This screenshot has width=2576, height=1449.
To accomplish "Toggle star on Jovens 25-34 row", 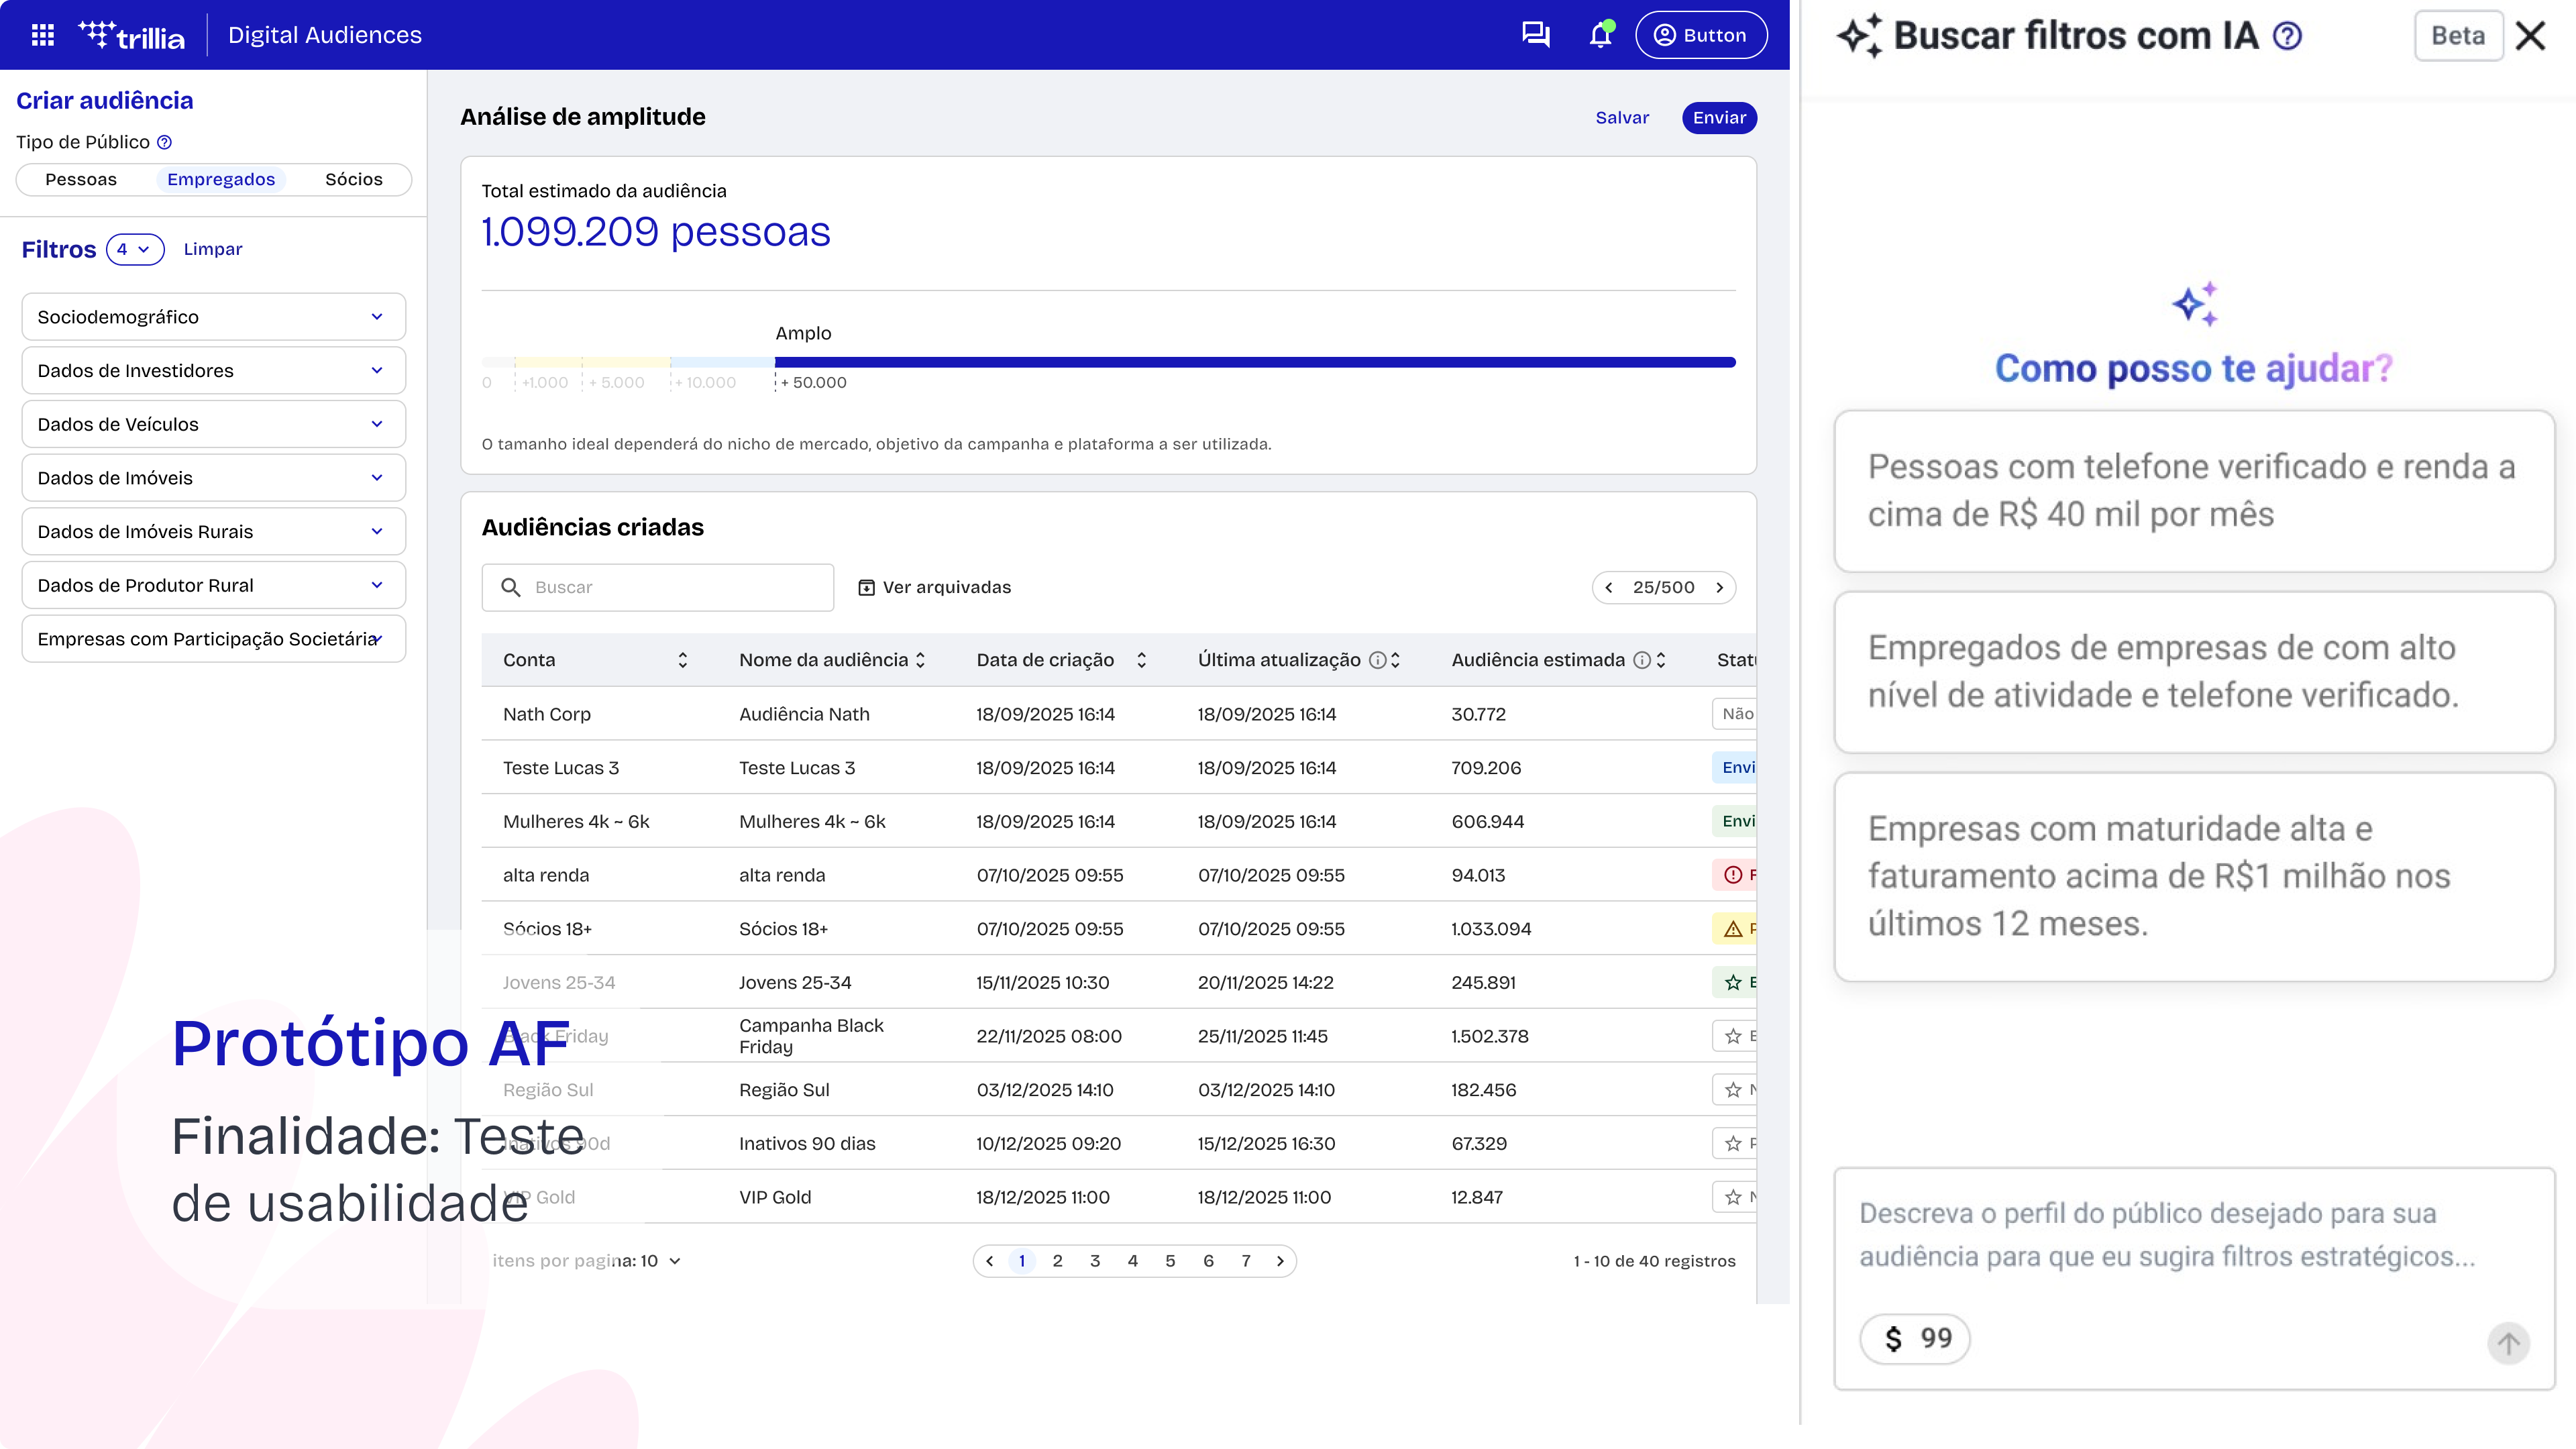I will pos(1733,983).
